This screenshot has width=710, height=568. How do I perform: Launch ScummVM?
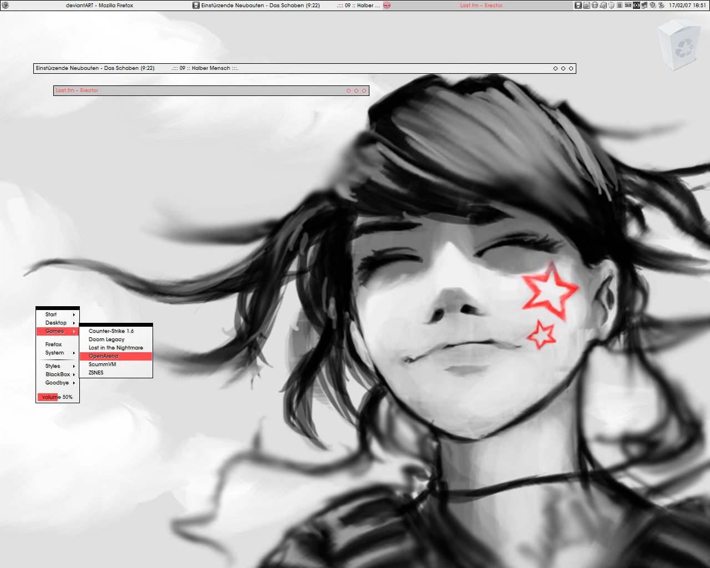(x=116, y=364)
